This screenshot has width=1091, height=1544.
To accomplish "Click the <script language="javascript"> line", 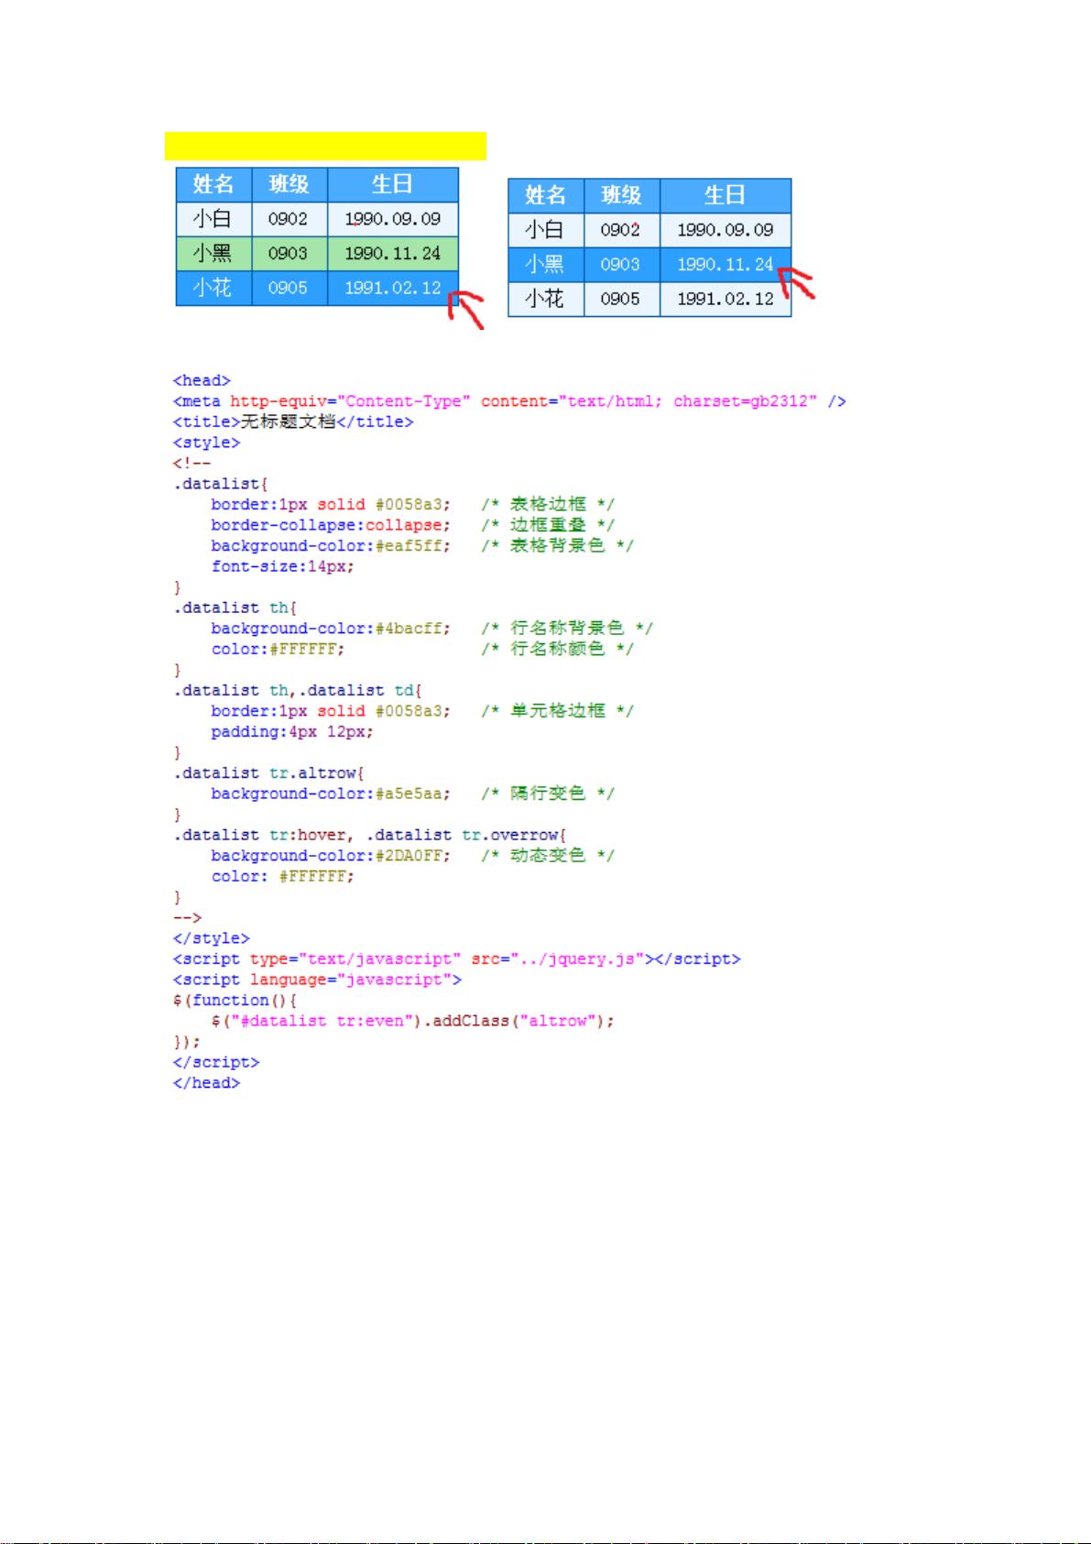I will [317, 980].
